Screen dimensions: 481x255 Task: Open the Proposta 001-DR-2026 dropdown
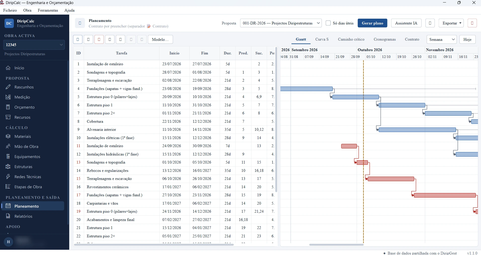tap(281, 23)
